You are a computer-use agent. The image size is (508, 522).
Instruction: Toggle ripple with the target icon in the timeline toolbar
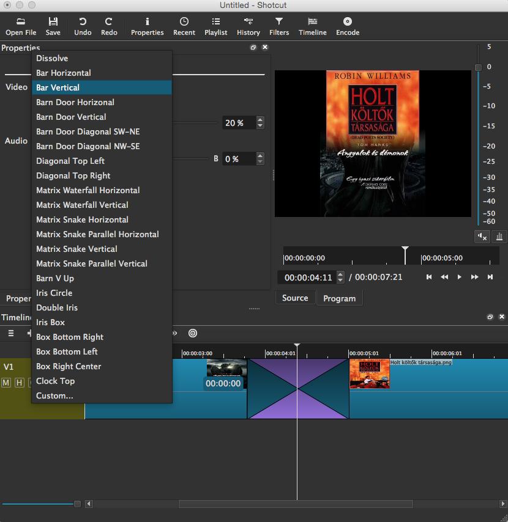(193, 333)
